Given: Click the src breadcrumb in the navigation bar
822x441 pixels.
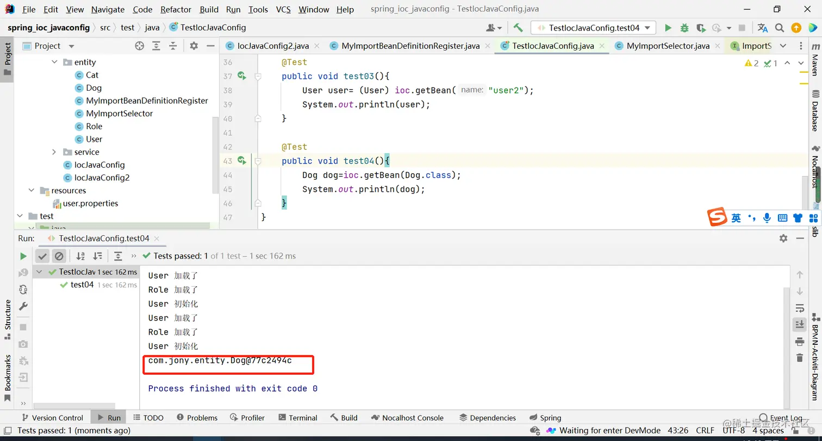Looking at the screenshot, I should (105, 27).
